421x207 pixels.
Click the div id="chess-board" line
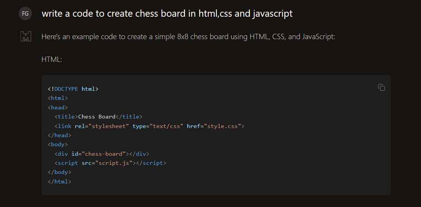tap(102, 154)
